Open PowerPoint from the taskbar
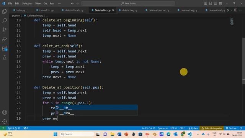 (x=126, y=134)
